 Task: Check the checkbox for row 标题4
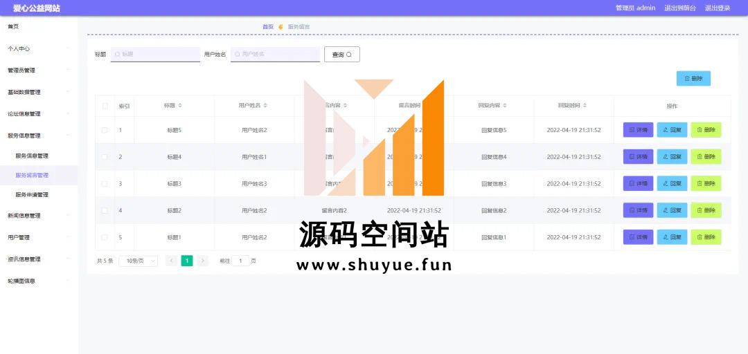pos(105,157)
